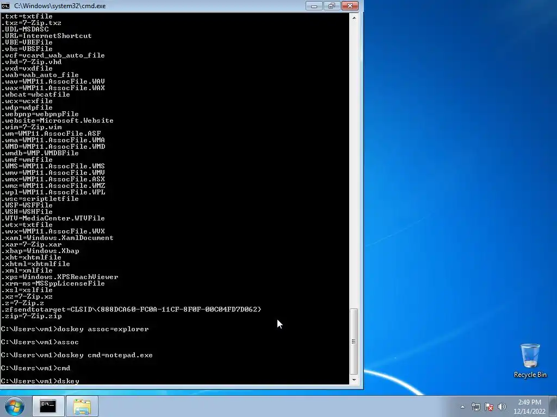The height and width of the screenshot is (417, 557).
Task: Click the line .WTV=MediaCenter.WTVFile
Action: click(53, 218)
